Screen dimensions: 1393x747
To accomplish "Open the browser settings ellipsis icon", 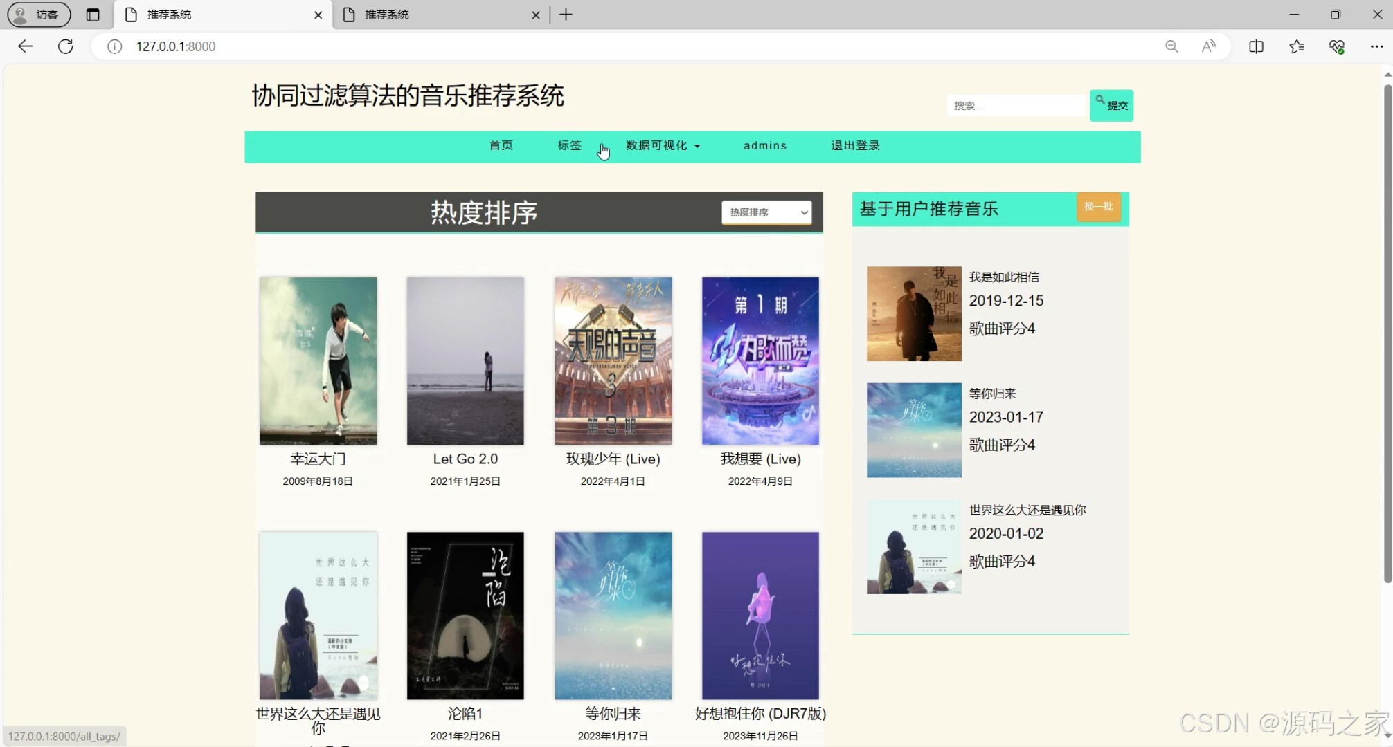I will coord(1377,46).
